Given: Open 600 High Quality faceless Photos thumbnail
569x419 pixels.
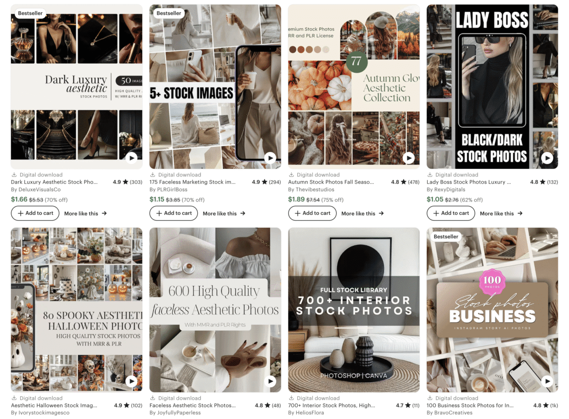Looking at the screenshot, I should (215, 309).
